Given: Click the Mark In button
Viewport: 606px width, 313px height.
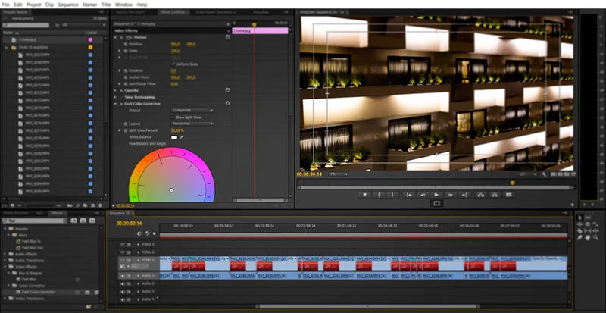Looking at the screenshot, I should (x=379, y=195).
